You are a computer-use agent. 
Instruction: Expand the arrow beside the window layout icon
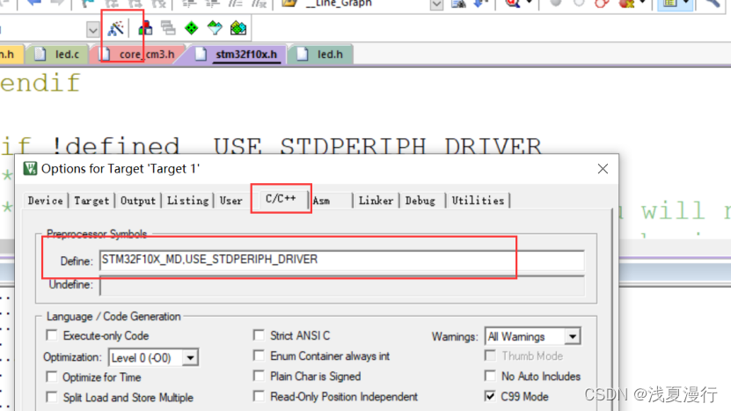pyautogui.click(x=686, y=3)
